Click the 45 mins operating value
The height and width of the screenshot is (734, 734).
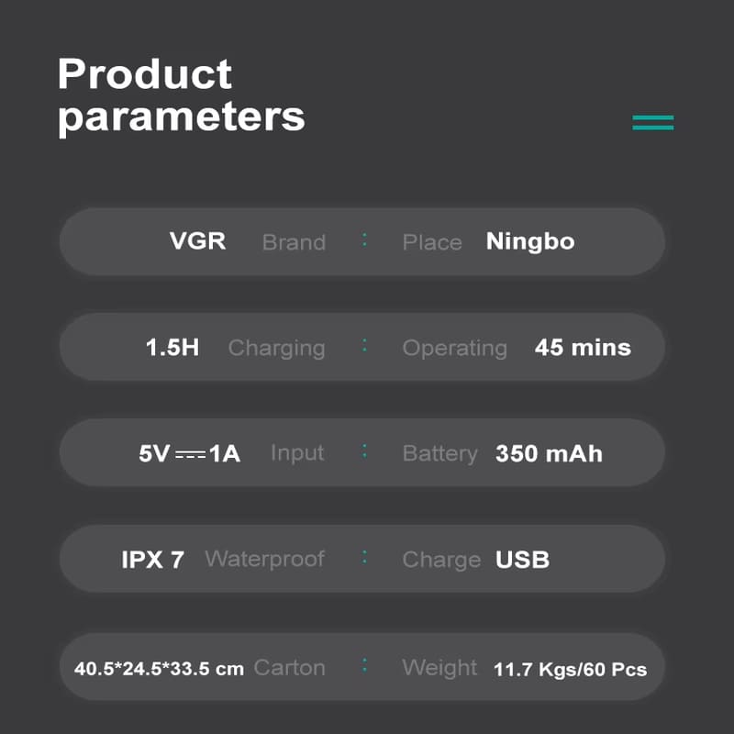583,348
